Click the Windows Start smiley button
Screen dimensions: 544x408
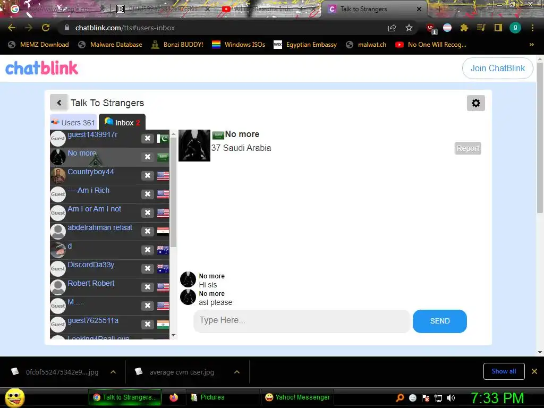coord(14,398)
